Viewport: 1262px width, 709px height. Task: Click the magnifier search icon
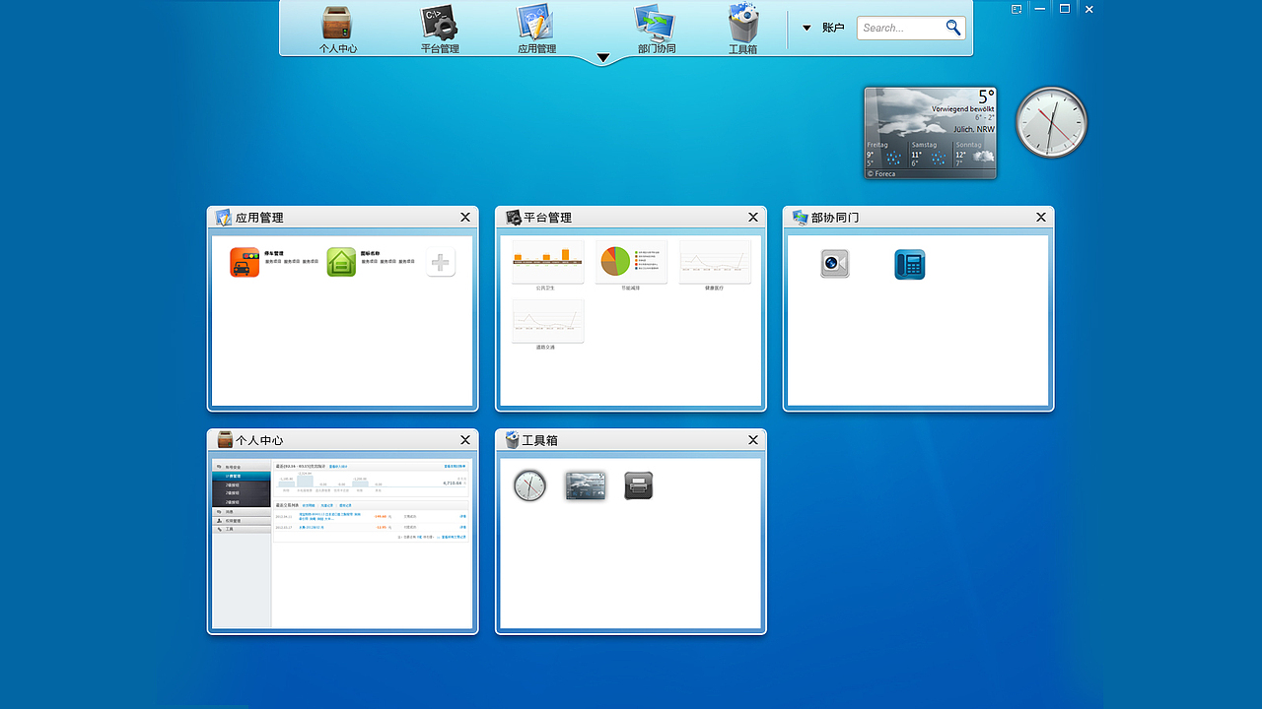tap(953, 28)
